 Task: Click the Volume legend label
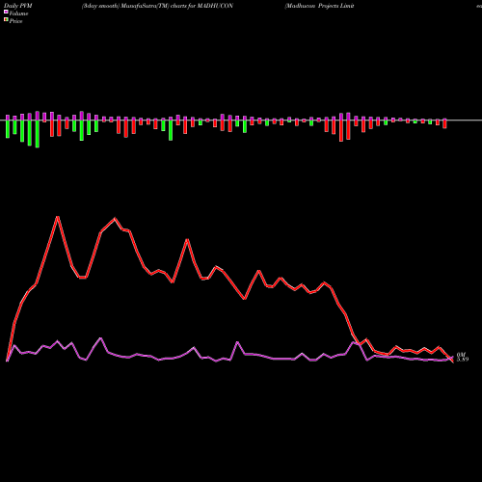coord(18,13)
